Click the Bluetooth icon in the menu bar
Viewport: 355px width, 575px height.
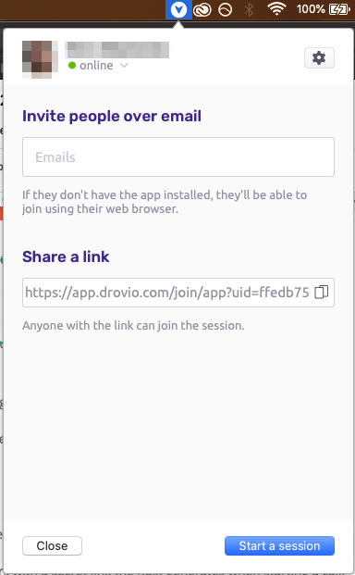(x=249, y=9)
